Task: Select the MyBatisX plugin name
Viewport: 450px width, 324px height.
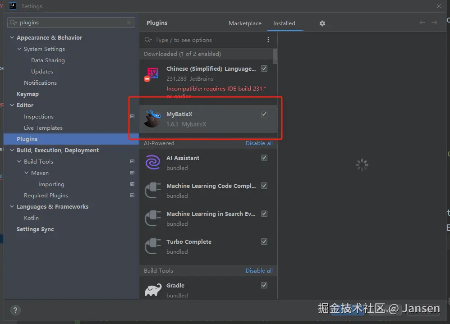Action: click(x=179, y=114)
